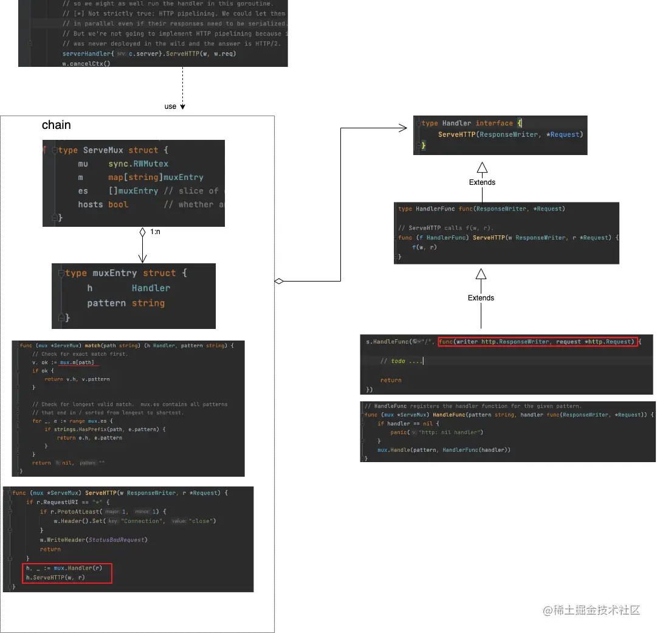Click 'mux.Handler(r)' call in ServeHTTP
Viewport: 657px width, 633px height.
[x=78, y=568]
